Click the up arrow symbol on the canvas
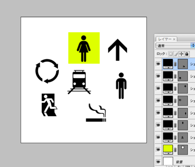This screenshot has width=195, height=167. [x=117, y=50]
